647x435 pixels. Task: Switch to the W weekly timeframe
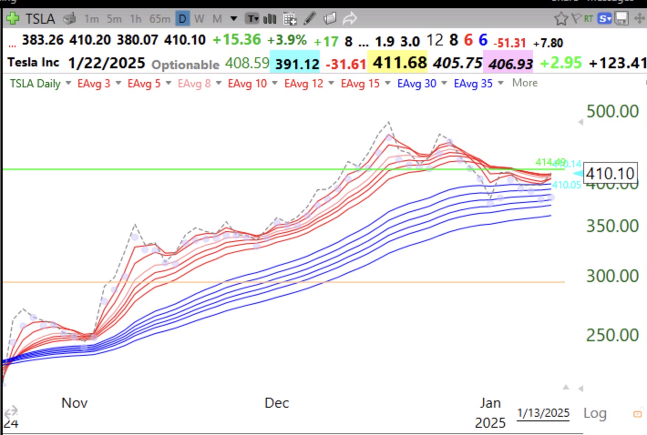pyautogui.click(x=199, y=19)
